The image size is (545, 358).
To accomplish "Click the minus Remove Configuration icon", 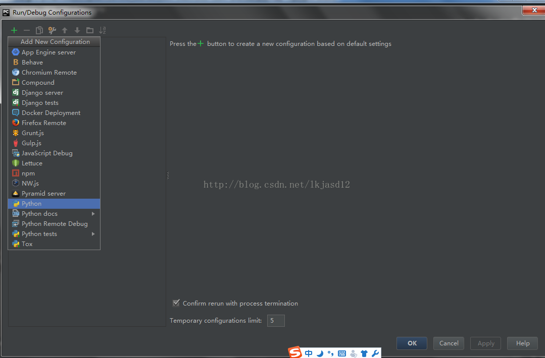I will click(27, 31).
